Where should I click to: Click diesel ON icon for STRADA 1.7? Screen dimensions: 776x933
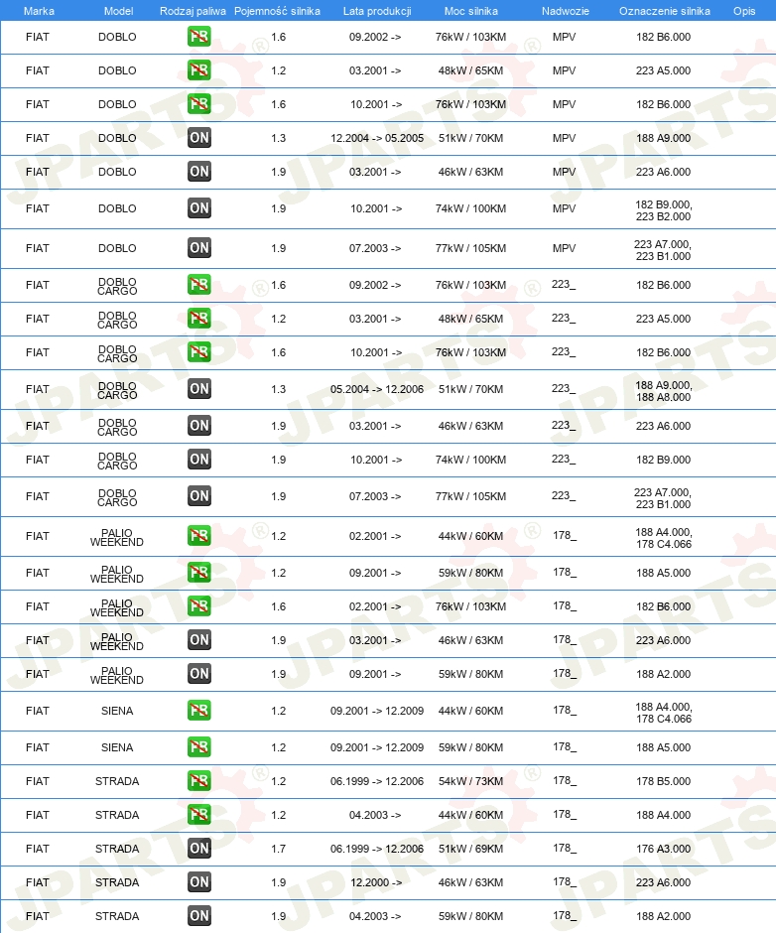pos(198,849)
